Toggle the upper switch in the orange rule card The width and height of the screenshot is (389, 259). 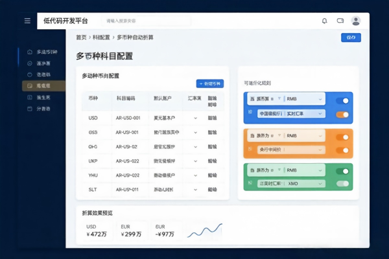(x=342, y=137)
